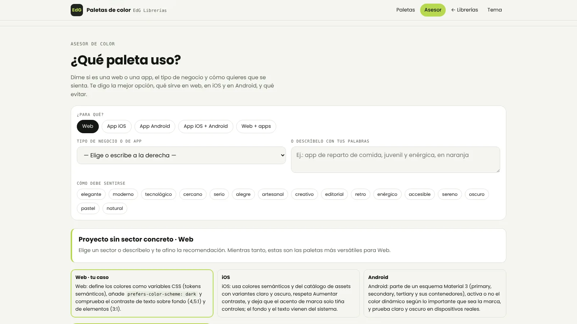This screenshot has height=324, width=577.
Task: Click 'Proyecto sin sector concreto · Web' heading
Action: click(x=136, y=239)
